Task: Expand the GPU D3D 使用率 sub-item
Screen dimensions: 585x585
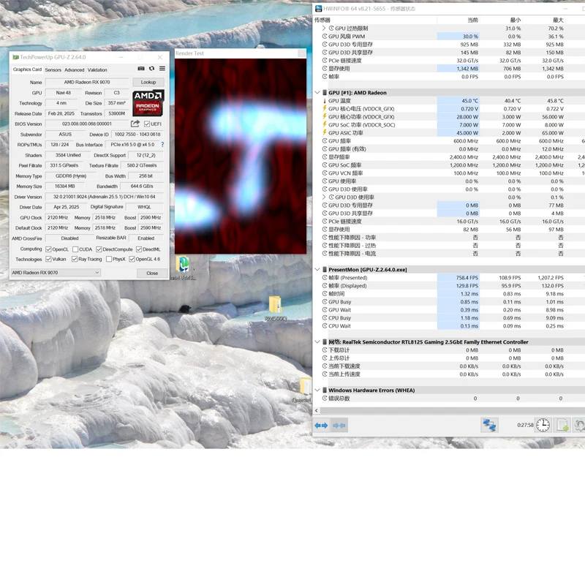Action: (x=324, y=197)
